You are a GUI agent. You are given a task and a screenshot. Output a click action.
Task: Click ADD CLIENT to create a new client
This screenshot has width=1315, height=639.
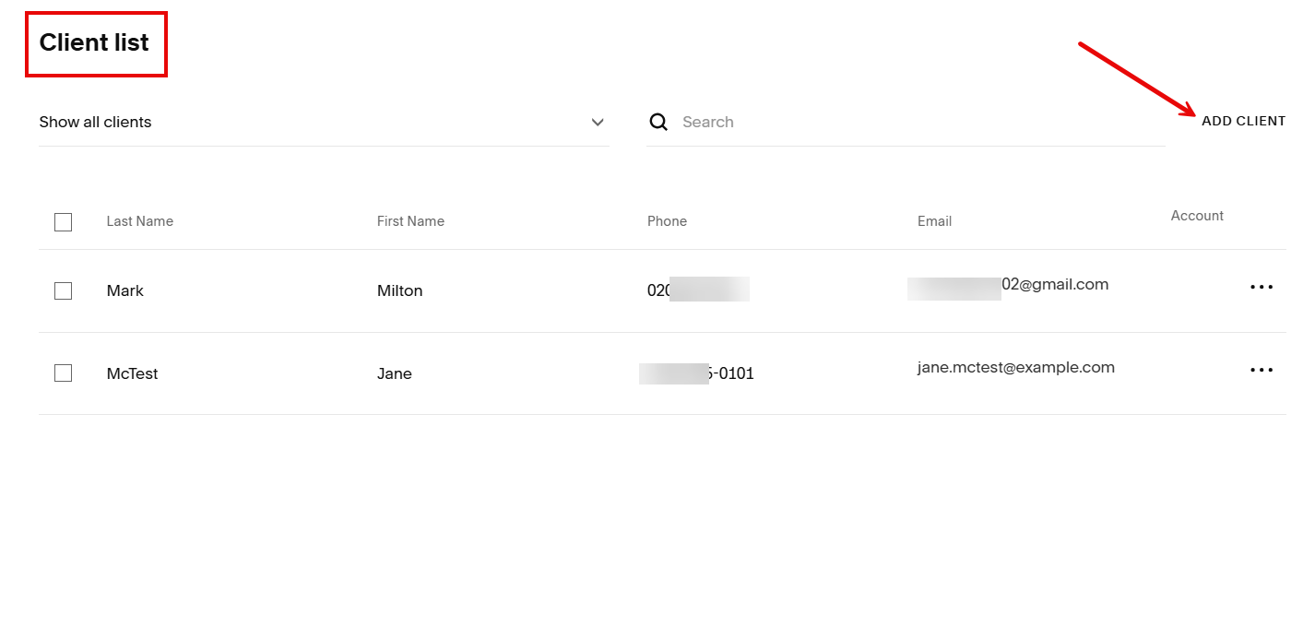pos(1243,120)
